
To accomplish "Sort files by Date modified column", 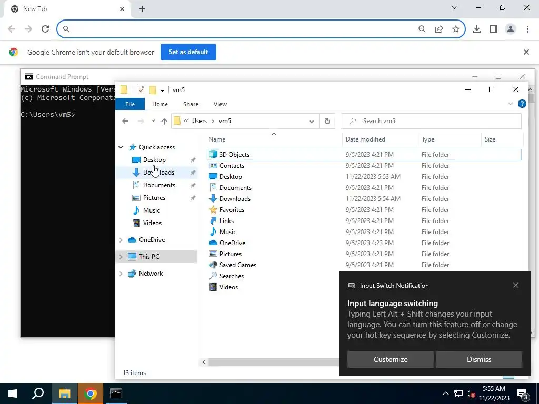I will 380,139.
